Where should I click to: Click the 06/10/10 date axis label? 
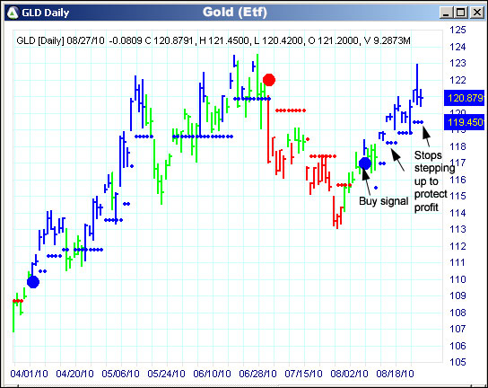point(212,374)
